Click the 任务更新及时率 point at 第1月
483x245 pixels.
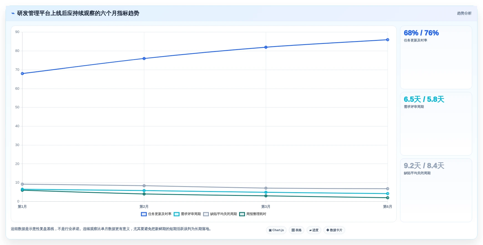pos(22,74)
